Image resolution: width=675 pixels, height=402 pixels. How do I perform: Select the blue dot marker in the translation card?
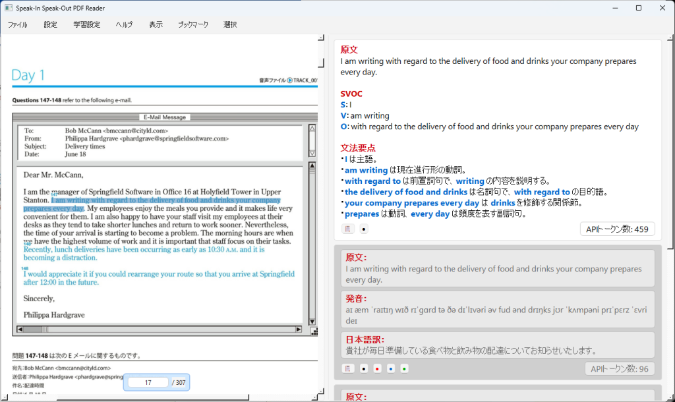tap(391, 368)
